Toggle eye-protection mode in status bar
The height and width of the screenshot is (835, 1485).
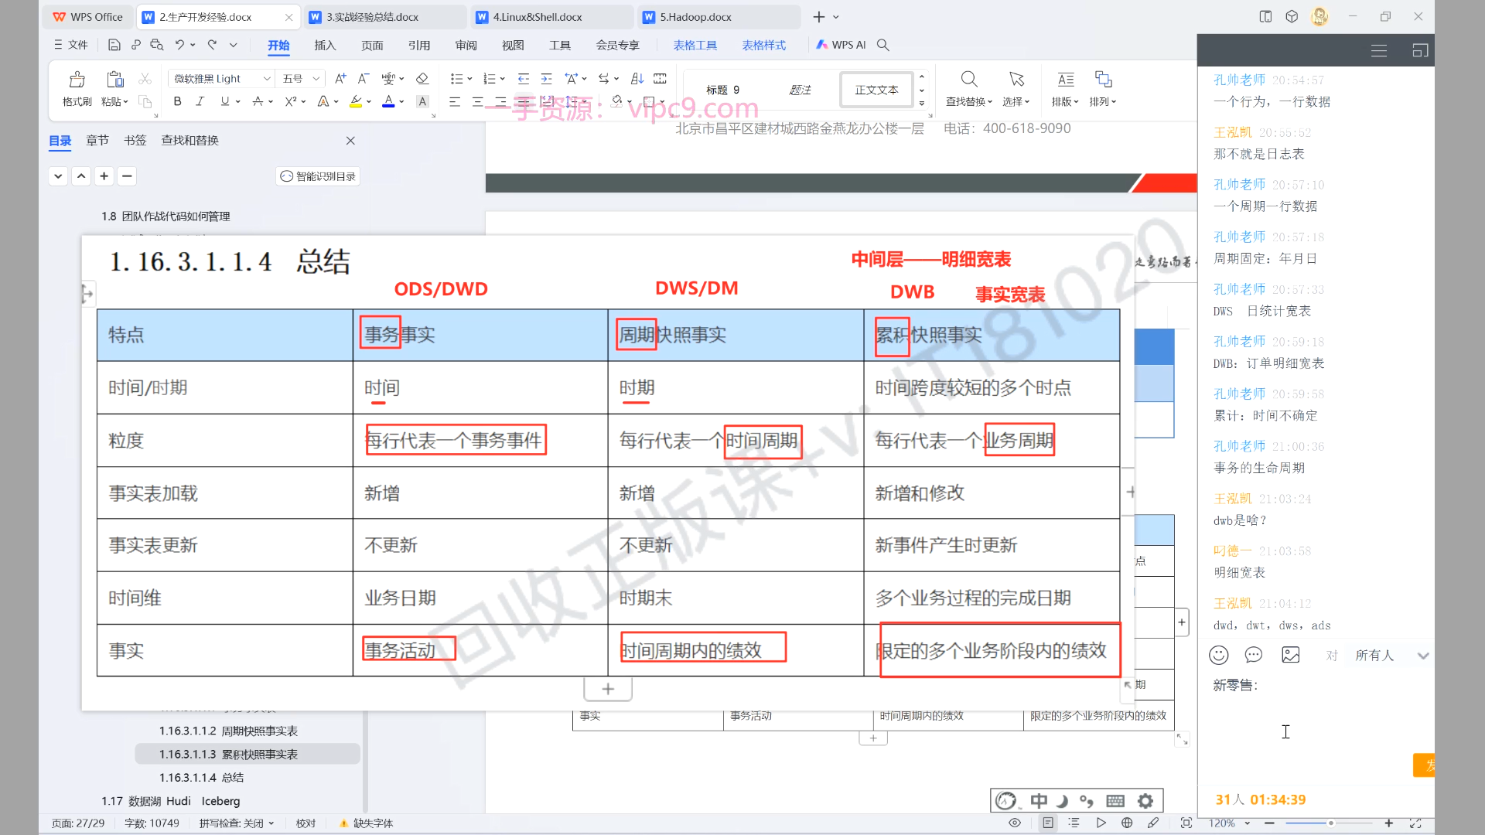tap(1015, 823)
